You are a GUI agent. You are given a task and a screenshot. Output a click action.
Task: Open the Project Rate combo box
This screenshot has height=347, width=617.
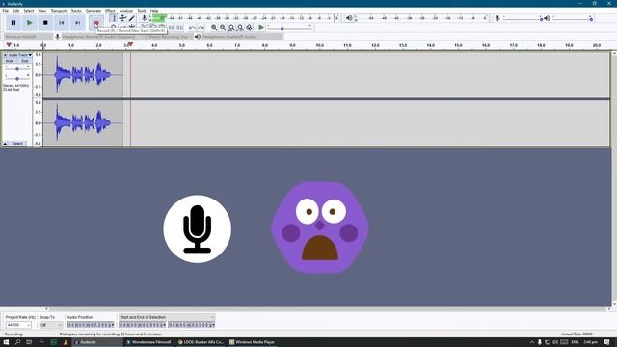click(x=17, y=325)
